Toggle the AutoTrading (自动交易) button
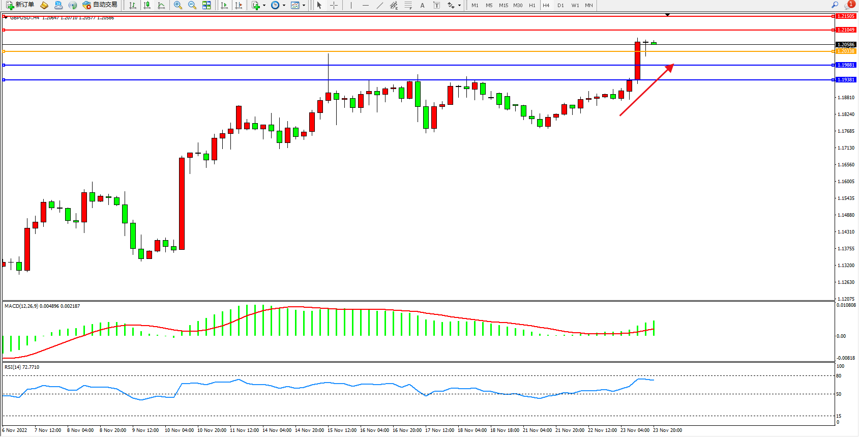Image resolution: width=859 pixels, height=437 pixels. (100, 5)
